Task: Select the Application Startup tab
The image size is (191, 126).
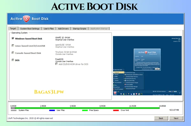Action: pos(99,29)
